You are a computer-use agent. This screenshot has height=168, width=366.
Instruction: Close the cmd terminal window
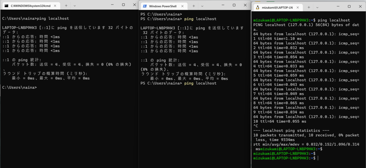tap(134, 5)
